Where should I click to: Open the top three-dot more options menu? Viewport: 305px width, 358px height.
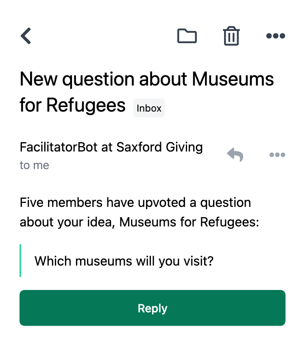tap(276, 36)
